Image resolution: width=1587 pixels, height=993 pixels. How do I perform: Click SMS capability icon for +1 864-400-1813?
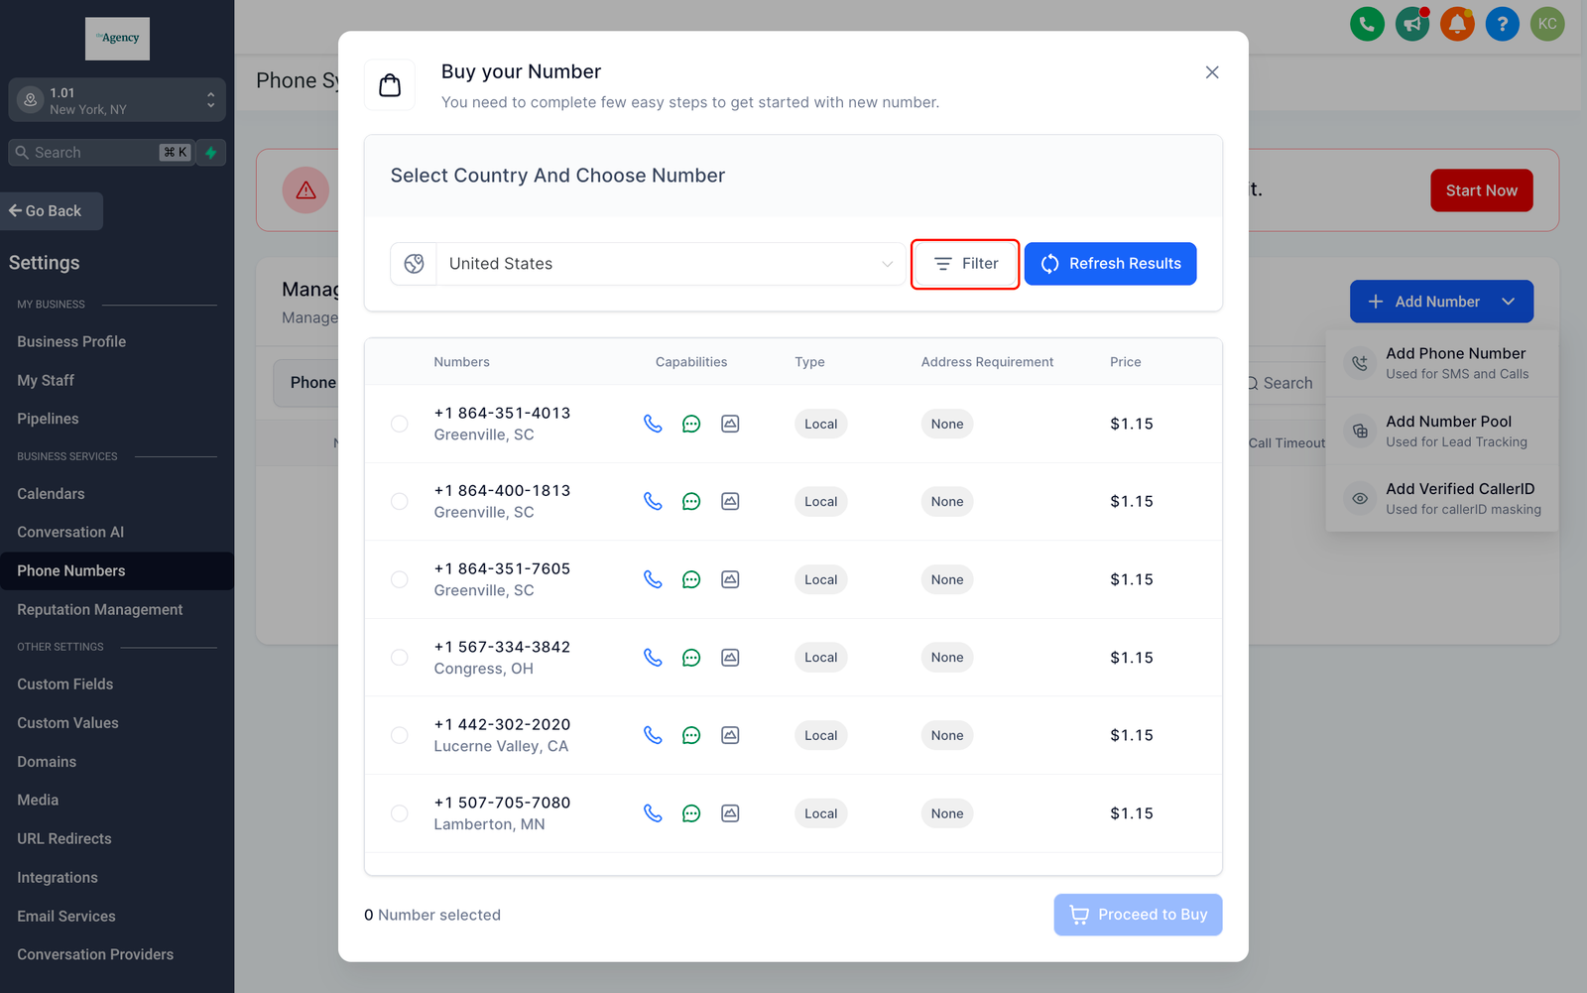coord(691,502)
